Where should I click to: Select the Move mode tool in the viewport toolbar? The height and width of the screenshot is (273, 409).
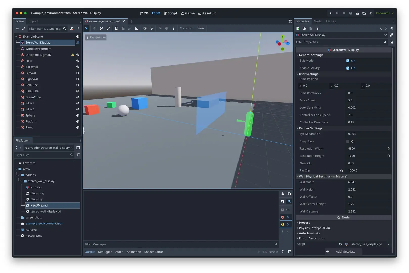coord(95,28)
